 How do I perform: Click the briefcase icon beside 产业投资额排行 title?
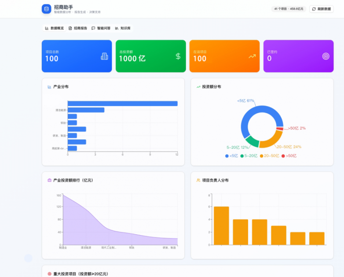49,180
